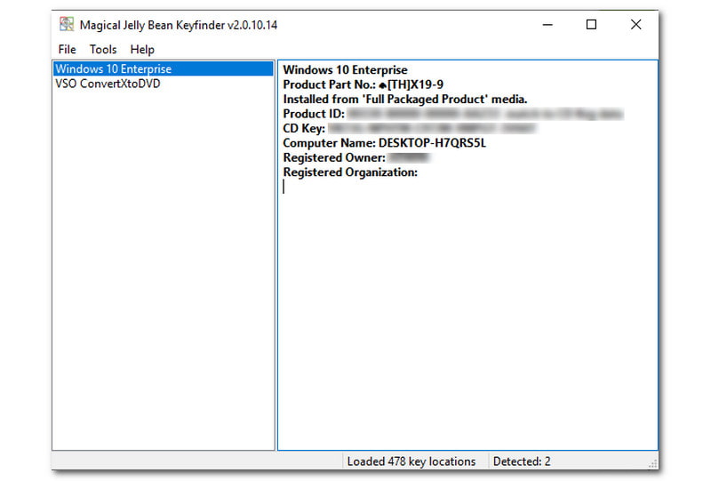Viewport: 711px width, 481px height.
Task: Open the Tools menu
Action: (x=103, y=49)
